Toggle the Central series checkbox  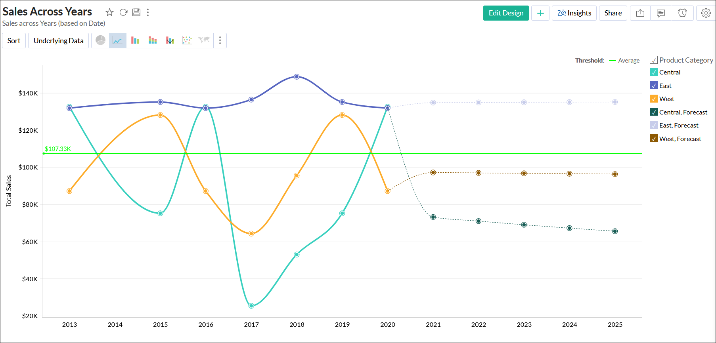pos(654,72)
